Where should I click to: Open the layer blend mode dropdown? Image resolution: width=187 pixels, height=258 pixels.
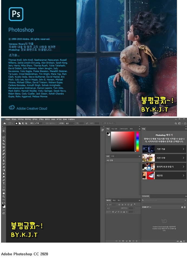click(113, 208)
